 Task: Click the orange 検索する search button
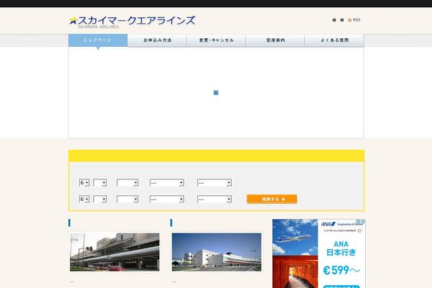pos(271,199)
